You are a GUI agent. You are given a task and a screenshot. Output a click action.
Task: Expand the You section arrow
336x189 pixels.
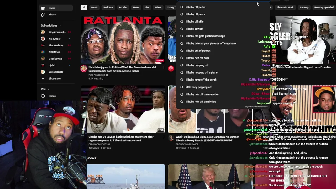[48, 89]
